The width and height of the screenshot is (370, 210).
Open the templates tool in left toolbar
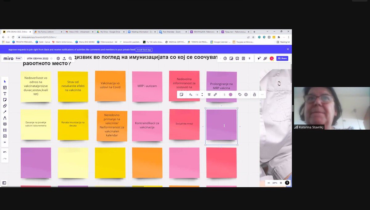(x=5, y=87)
